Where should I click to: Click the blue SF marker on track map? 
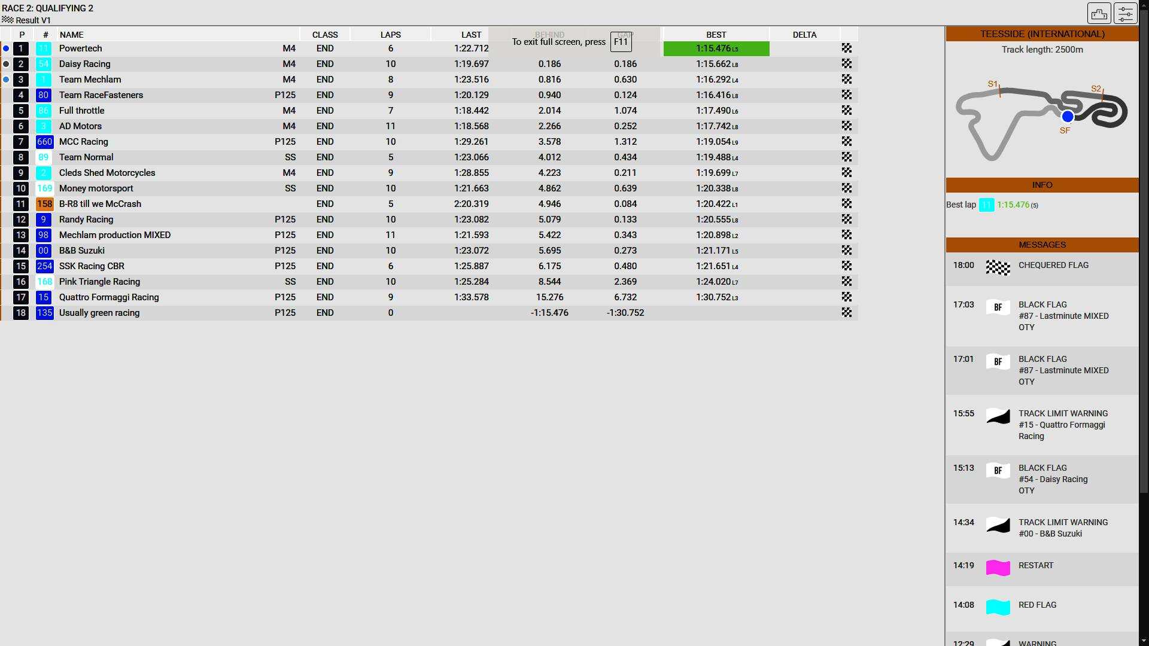pos(1067,117)
